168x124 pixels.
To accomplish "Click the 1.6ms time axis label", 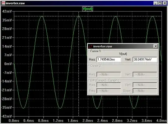I will pyautogui.click(x=73, y=121).
